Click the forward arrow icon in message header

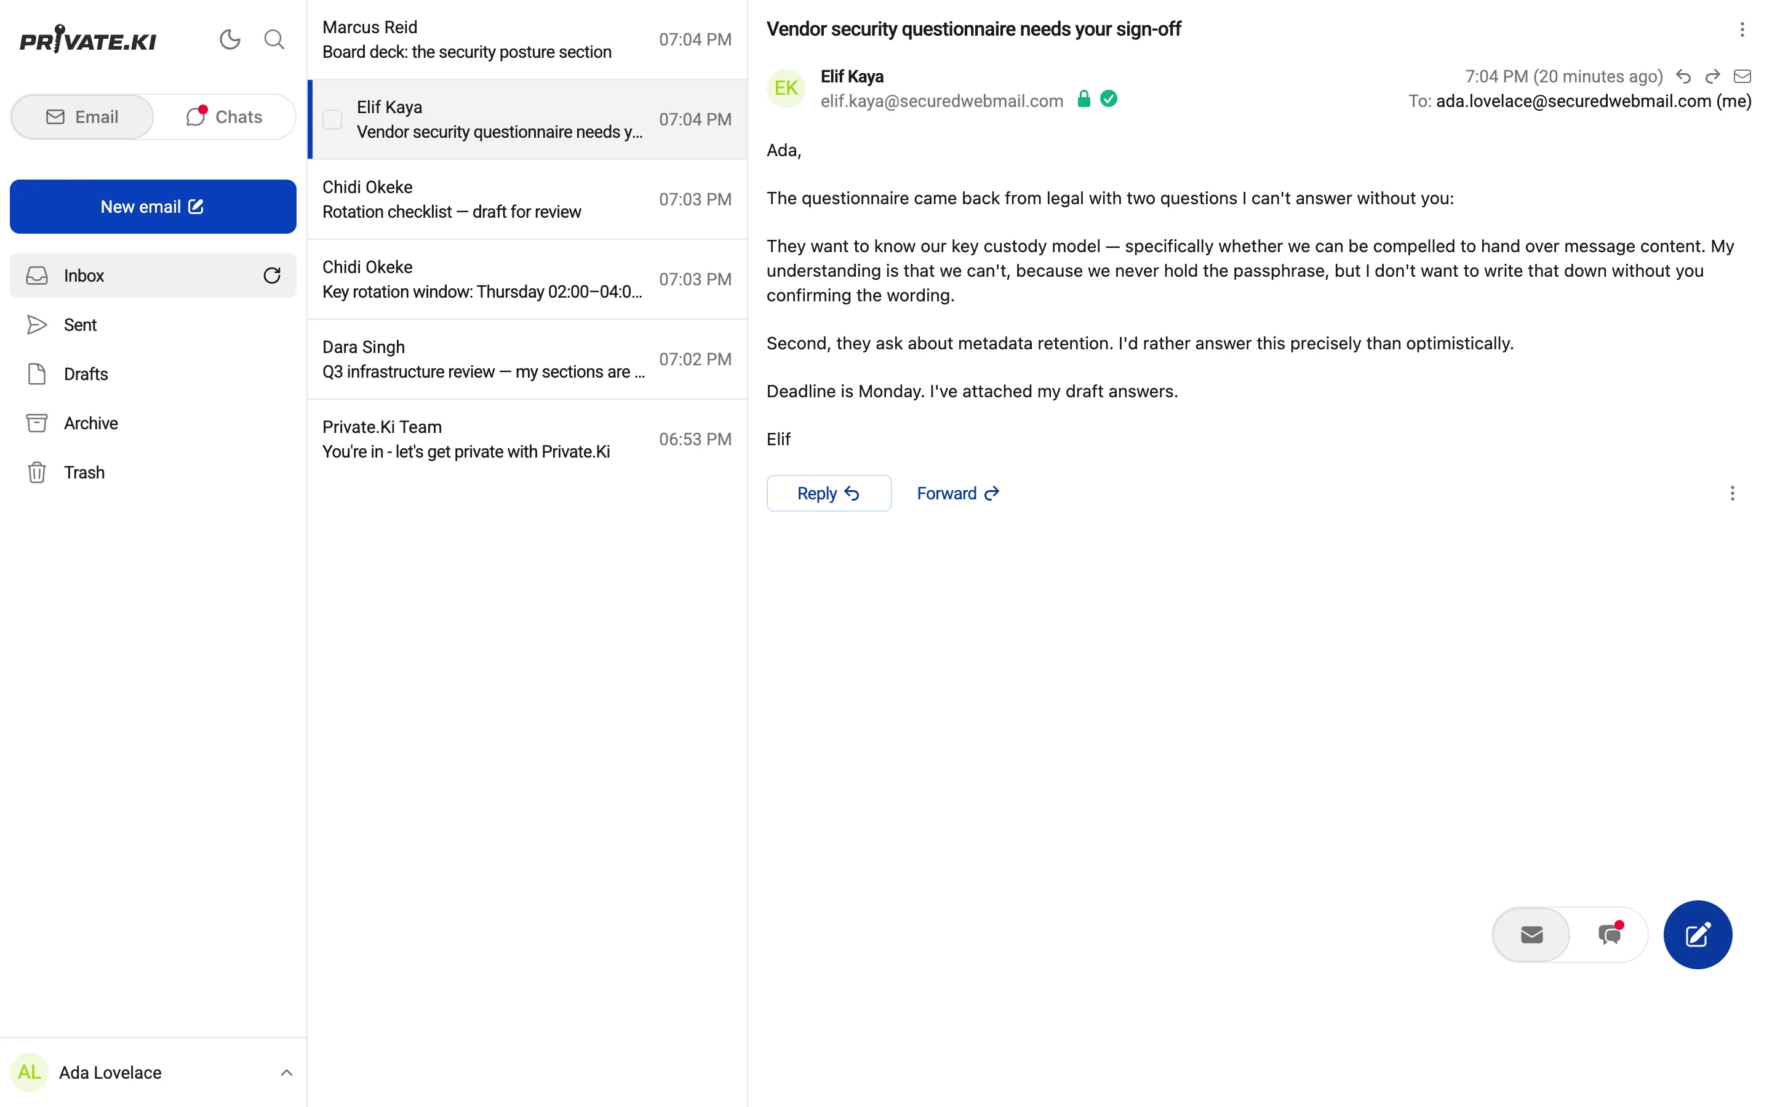click(x=1713, y=76)
